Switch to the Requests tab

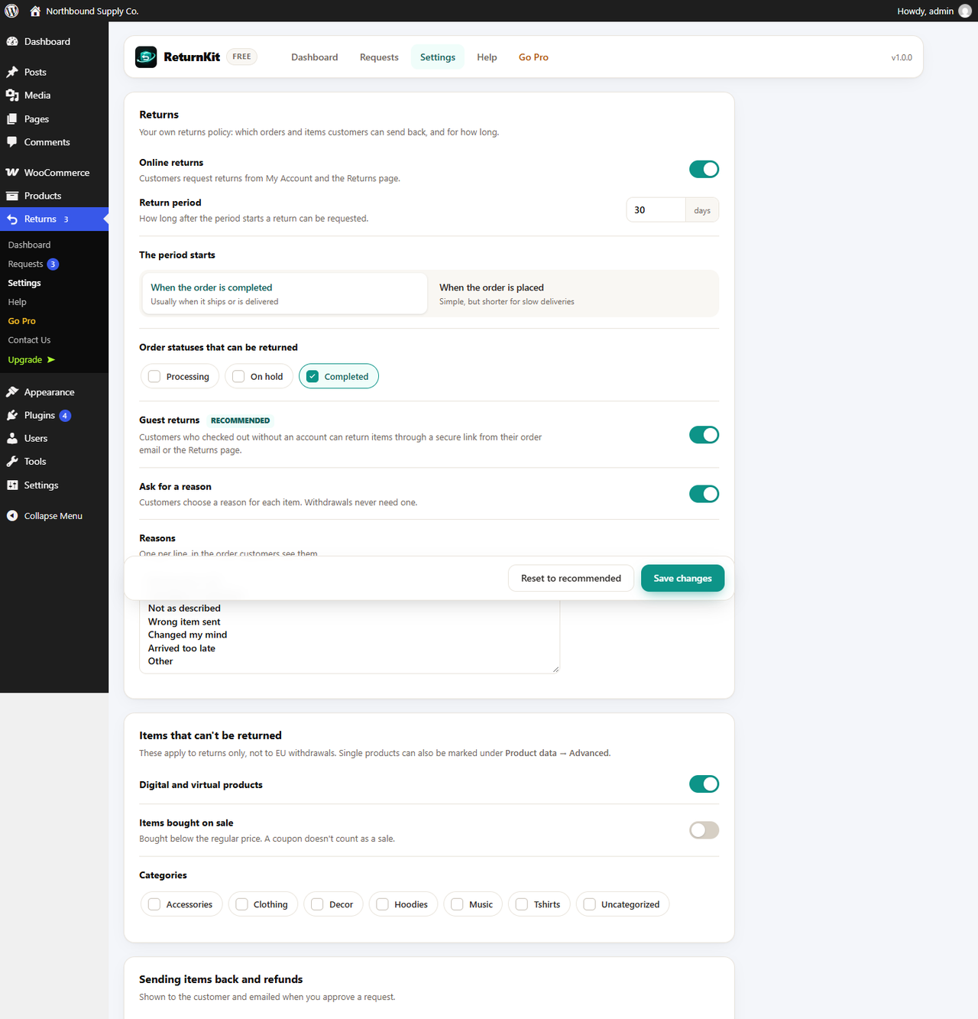pos(379,57)
